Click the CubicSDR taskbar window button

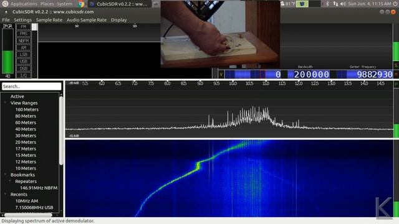pos(119,4)
